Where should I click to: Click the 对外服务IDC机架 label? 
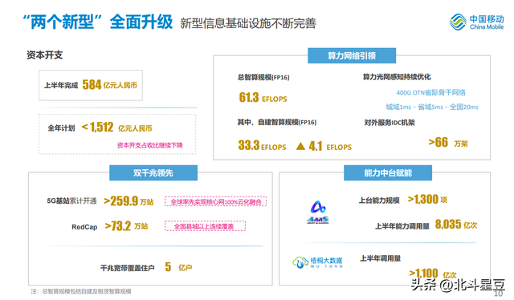[x=390, y=123]
